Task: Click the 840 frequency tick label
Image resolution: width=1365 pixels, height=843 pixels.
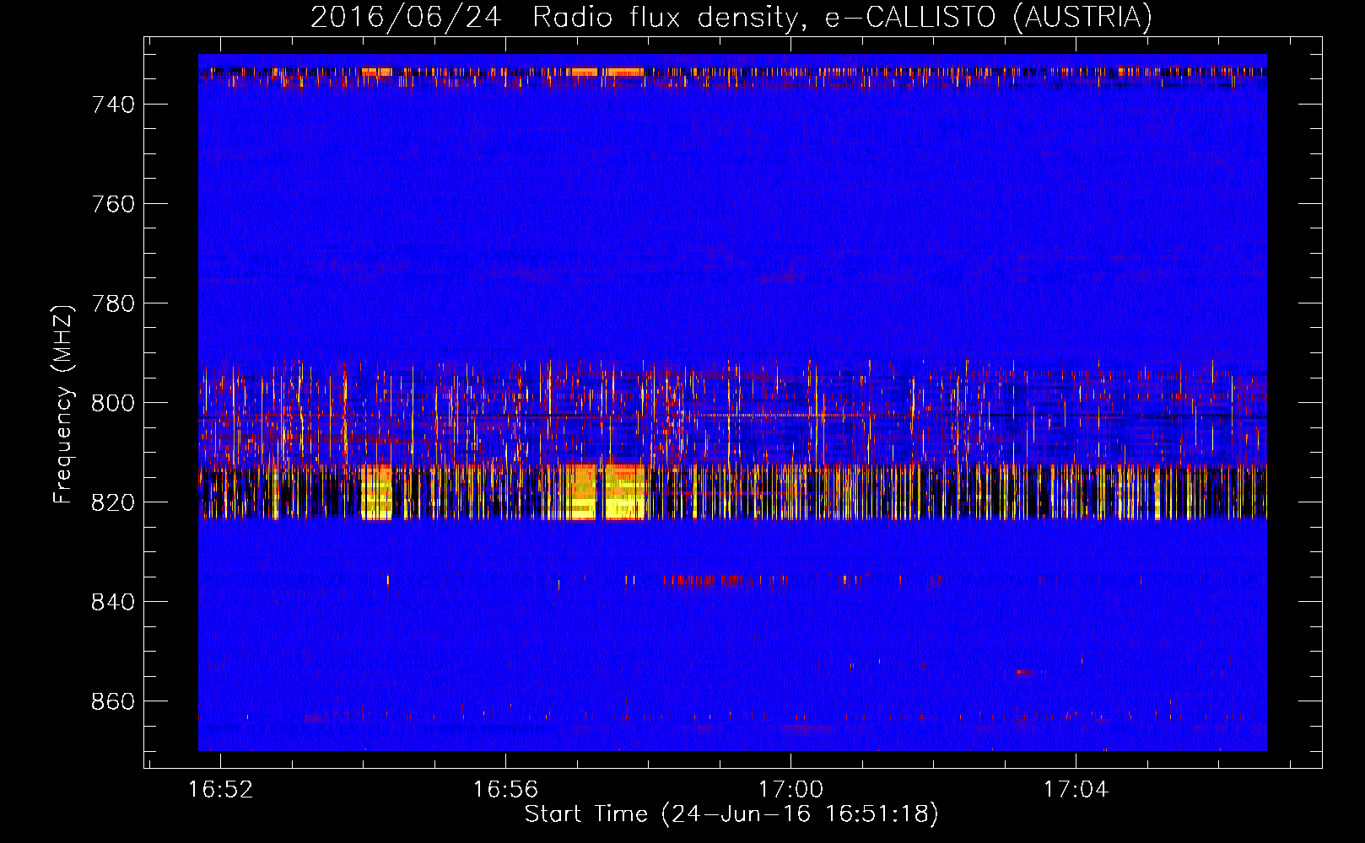Action: tap(113, 602)
